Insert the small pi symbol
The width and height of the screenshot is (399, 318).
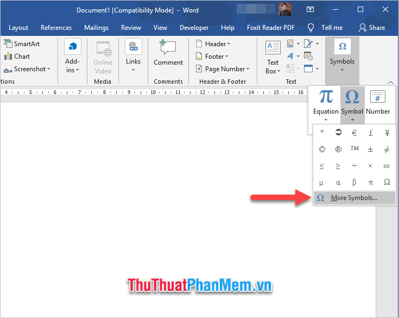click(x=371, y=183)
